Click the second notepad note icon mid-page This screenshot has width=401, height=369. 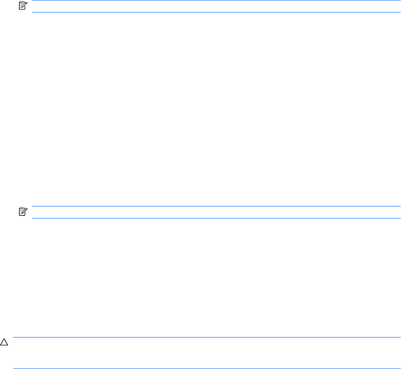click(x=23, y=211)
